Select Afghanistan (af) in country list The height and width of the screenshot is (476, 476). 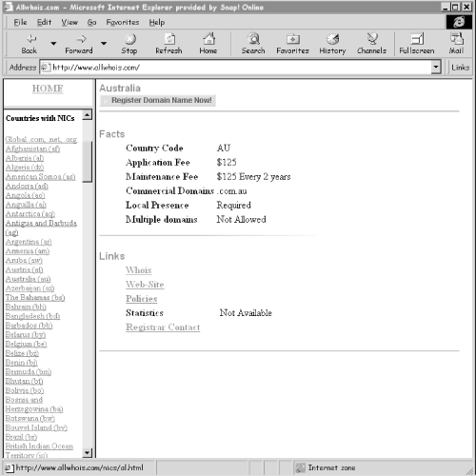(x=32, y=149)
